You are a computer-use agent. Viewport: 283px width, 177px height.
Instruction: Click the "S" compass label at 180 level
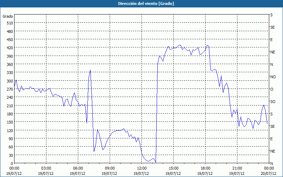point(271,114)
